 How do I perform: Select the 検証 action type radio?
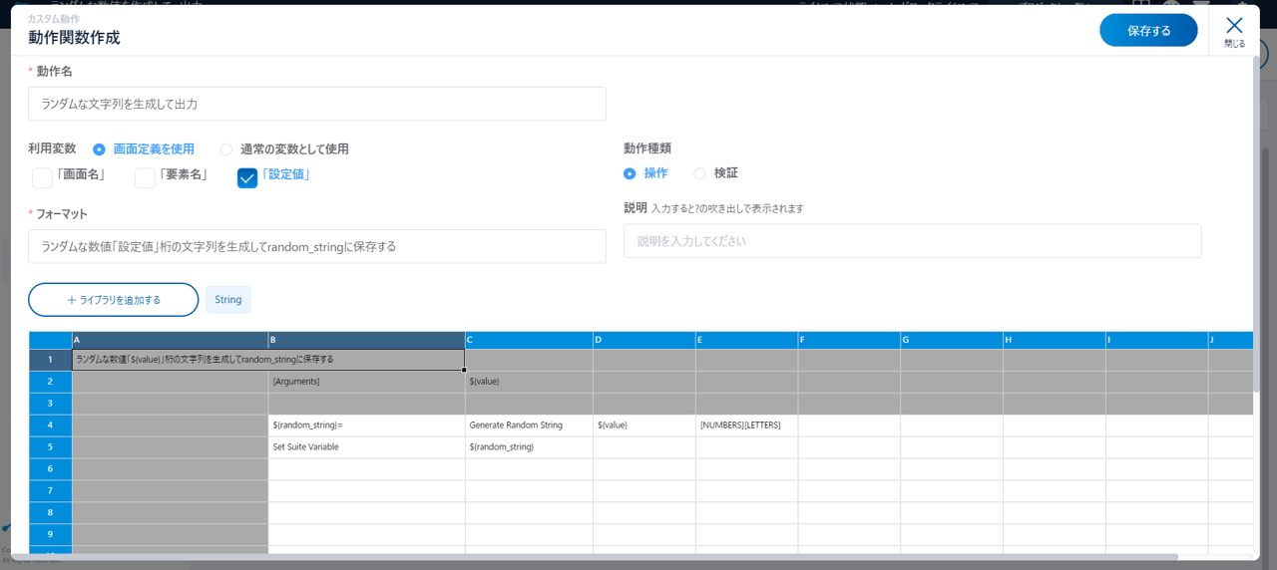[x=699, y=173]
